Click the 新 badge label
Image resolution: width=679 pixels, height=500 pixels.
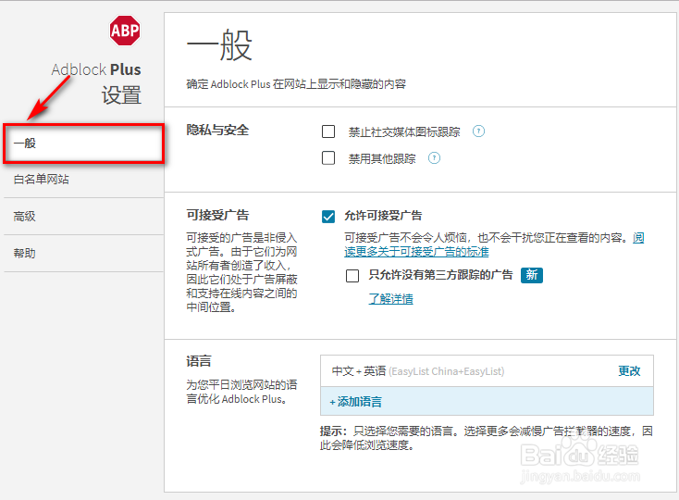[x=532, y=275]
